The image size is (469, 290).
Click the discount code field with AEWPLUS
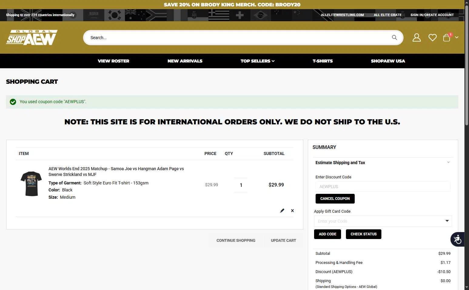click(x=383, y=187)
